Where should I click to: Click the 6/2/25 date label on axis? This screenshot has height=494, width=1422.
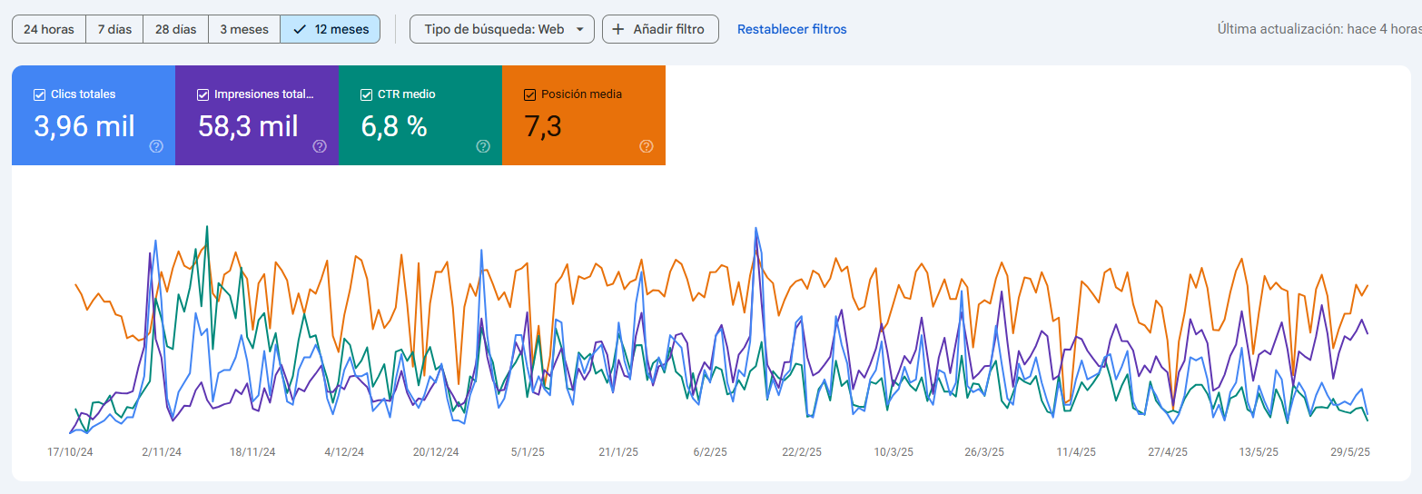[x=710, y=451]
